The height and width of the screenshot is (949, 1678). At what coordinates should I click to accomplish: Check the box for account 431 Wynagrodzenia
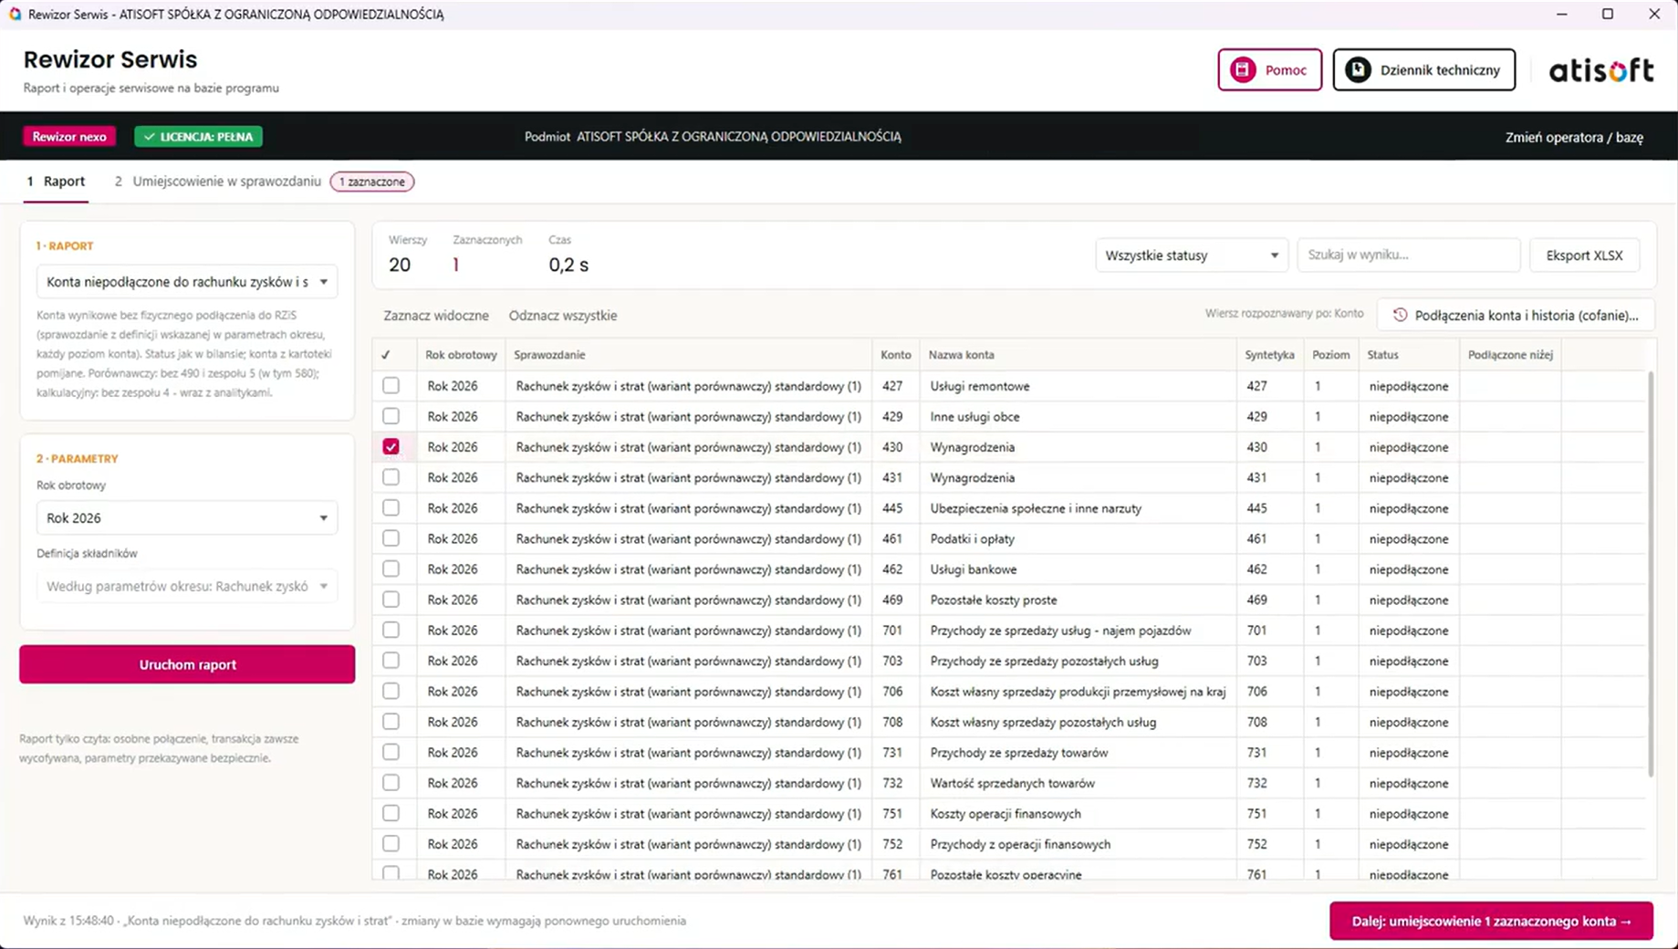click(x=391, y=477)
